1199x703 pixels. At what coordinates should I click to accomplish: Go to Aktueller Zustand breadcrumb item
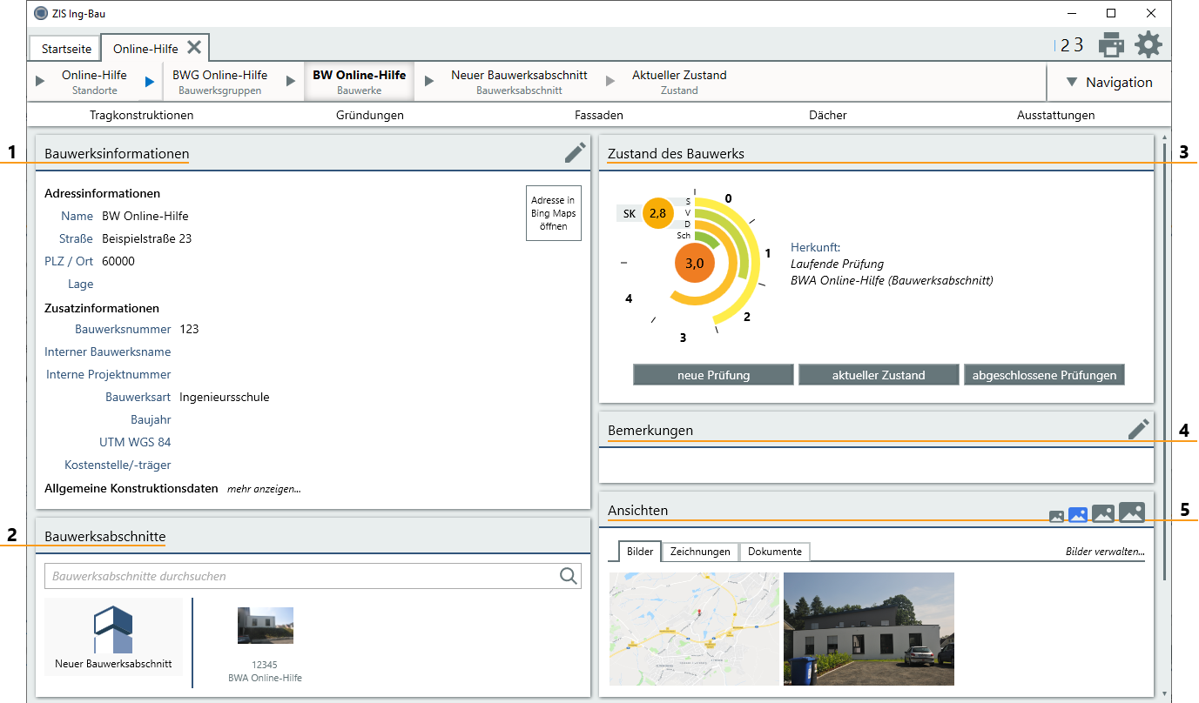tap(679, 82)
